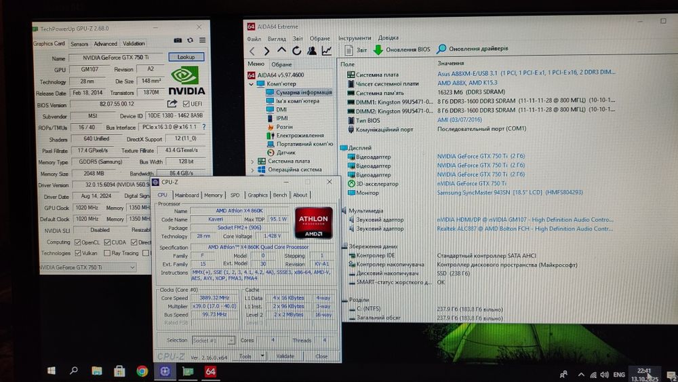Show hidden system tray icons
The width and height of the screenshot is (678, 382).
(581, 375)
